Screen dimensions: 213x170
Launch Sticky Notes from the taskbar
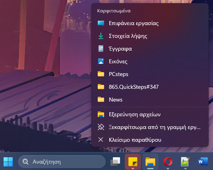[133, 162]
